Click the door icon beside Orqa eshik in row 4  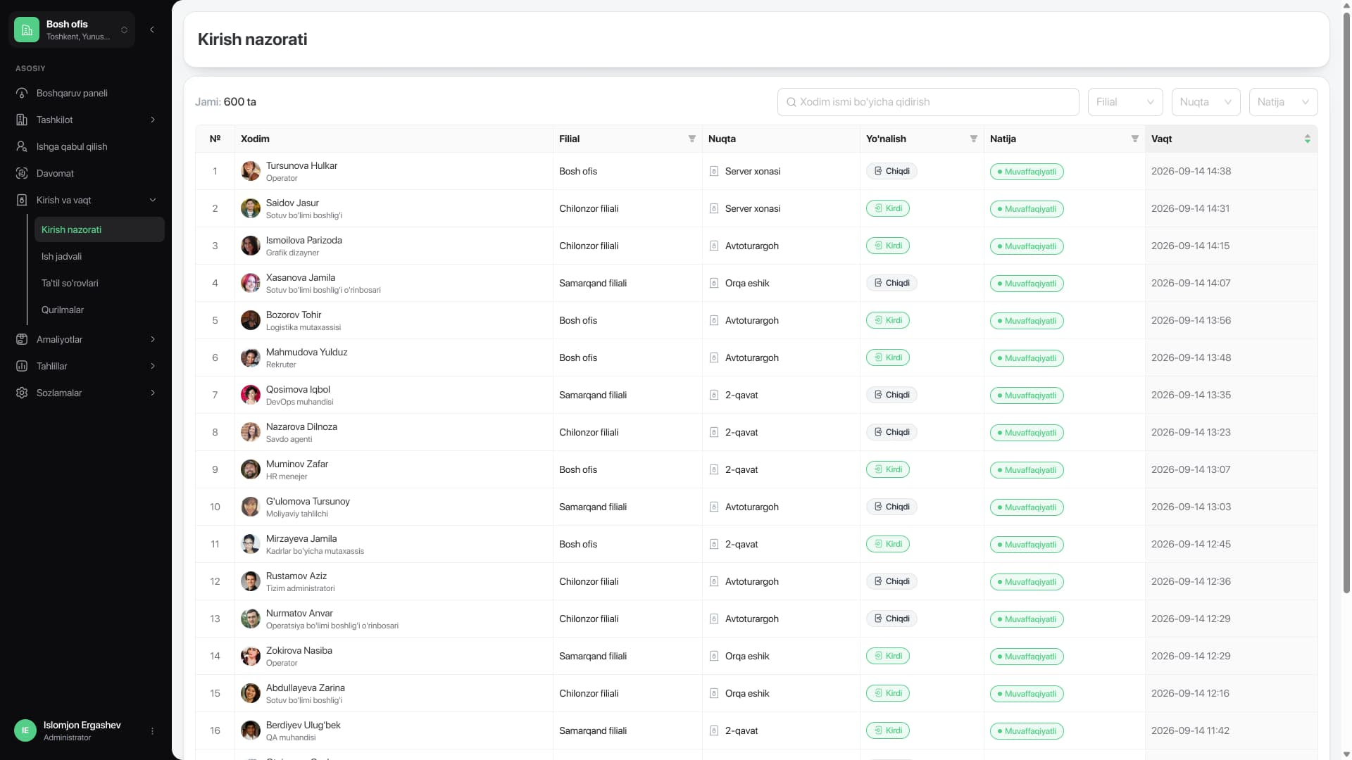click(713, 283)
